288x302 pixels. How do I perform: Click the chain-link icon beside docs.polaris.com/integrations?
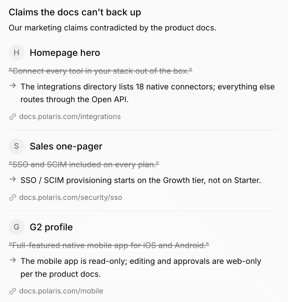tap(13, 117)
